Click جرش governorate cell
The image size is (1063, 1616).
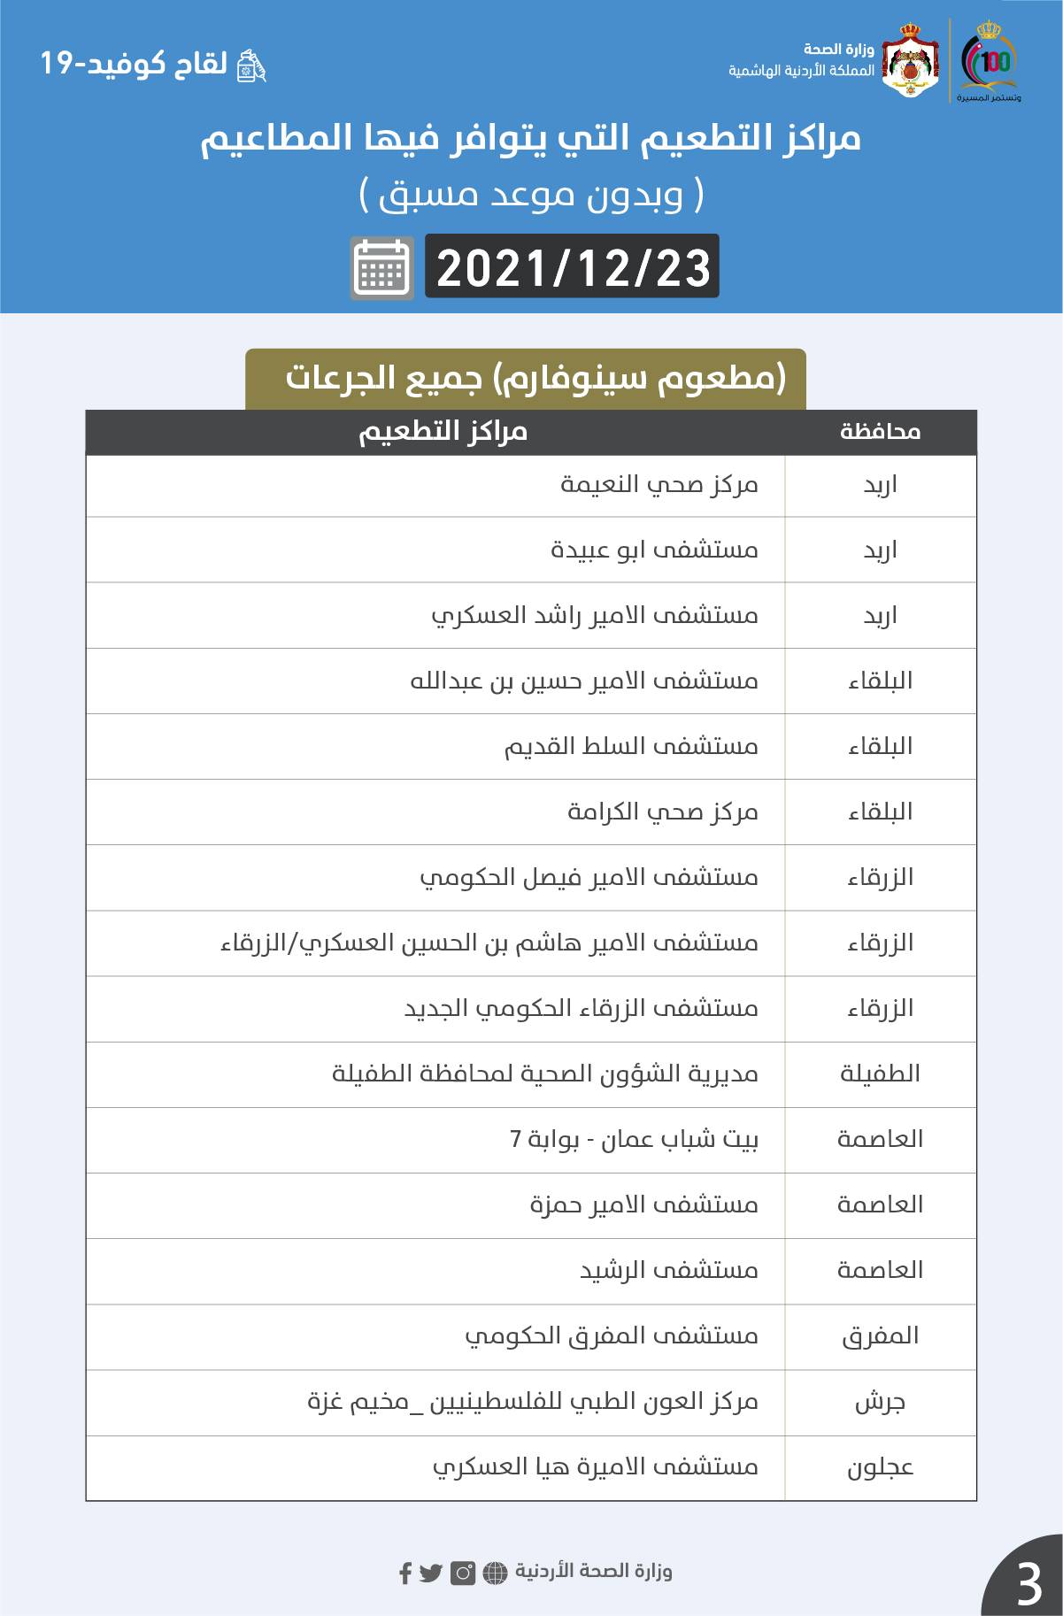[880, 1402]
